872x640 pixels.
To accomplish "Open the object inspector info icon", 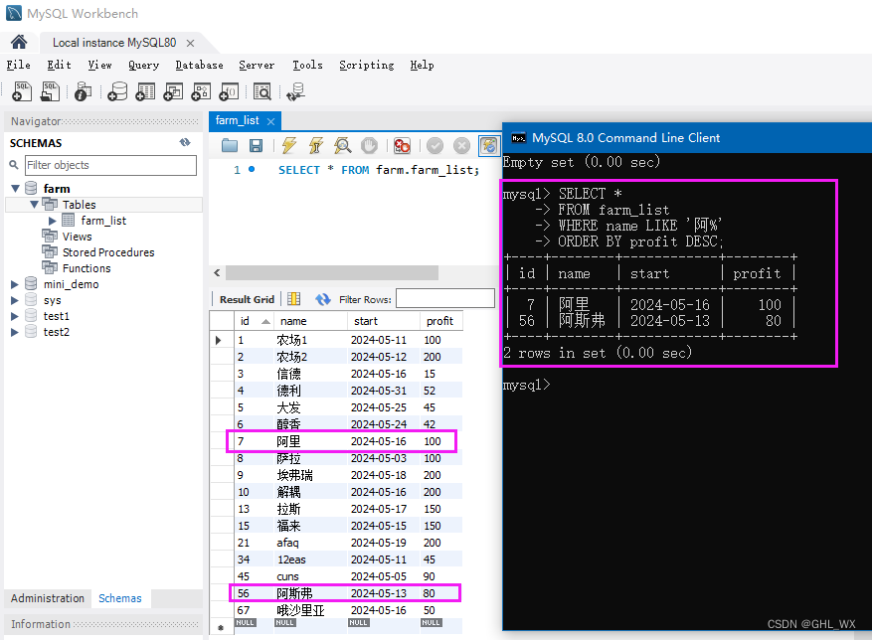I will (x=83, y=91).
